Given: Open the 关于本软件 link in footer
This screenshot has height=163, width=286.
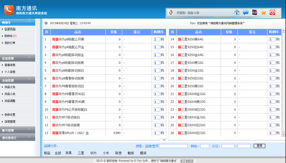Looking at the screenshot, I should [x=187, y=161].
